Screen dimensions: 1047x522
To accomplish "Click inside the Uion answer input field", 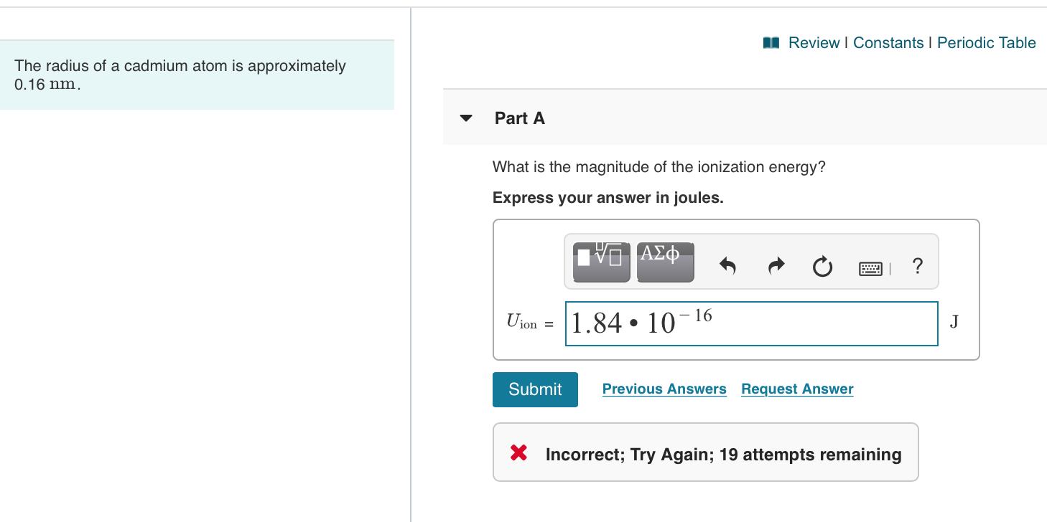I will [x=751, y=323].
